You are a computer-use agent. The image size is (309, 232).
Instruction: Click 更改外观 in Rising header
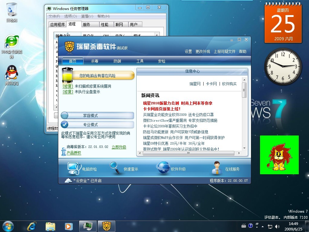click(203, 51)
